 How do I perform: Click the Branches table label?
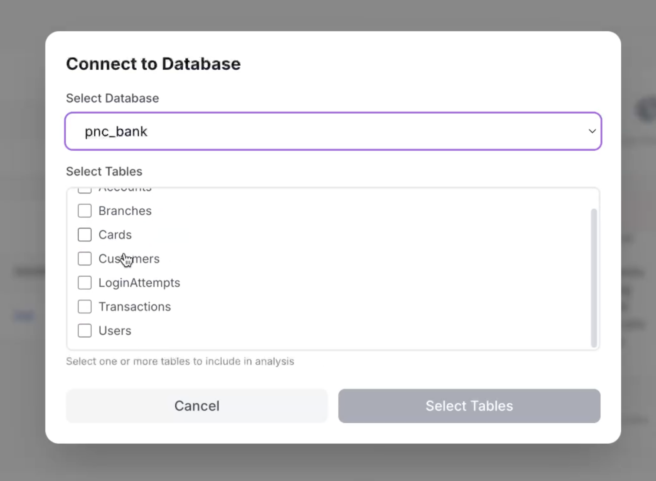tap(125, 211)
